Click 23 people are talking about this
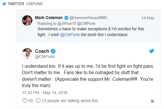 [x=70, y=101]
